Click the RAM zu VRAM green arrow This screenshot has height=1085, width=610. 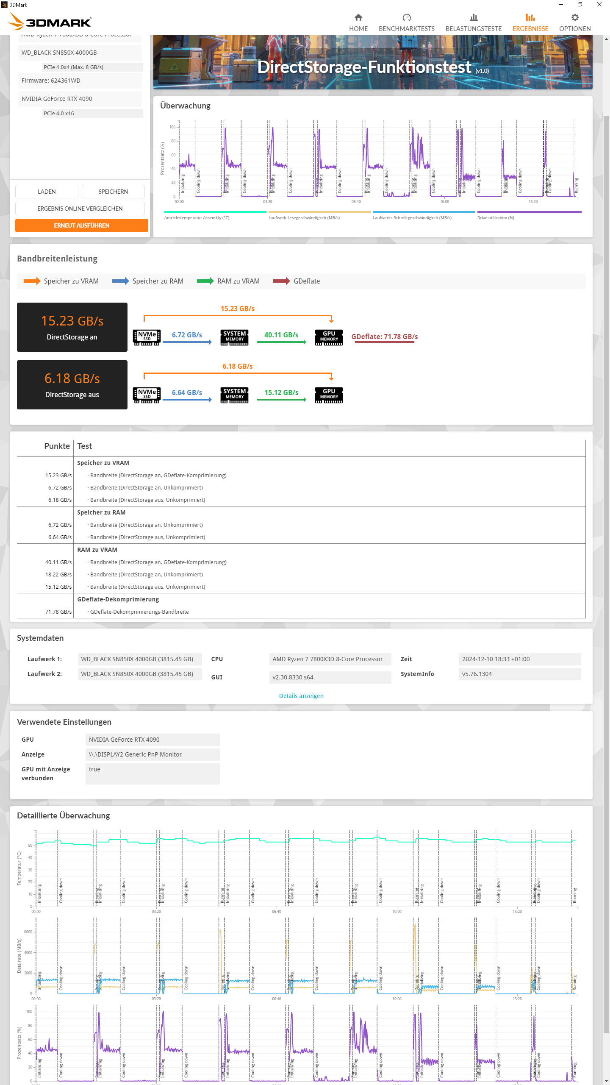[205, 281]
